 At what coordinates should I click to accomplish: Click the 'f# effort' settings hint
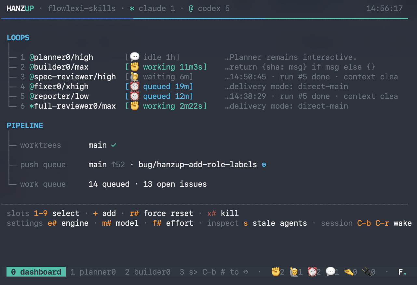[x=173, y=223]
